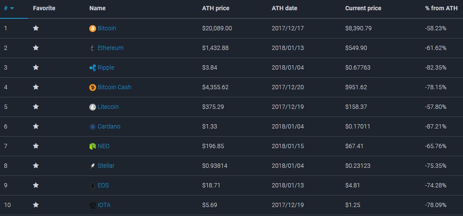Screen dimensions: 463x216
Task: Sort by the Current price column header
Action: pos(363,8)
